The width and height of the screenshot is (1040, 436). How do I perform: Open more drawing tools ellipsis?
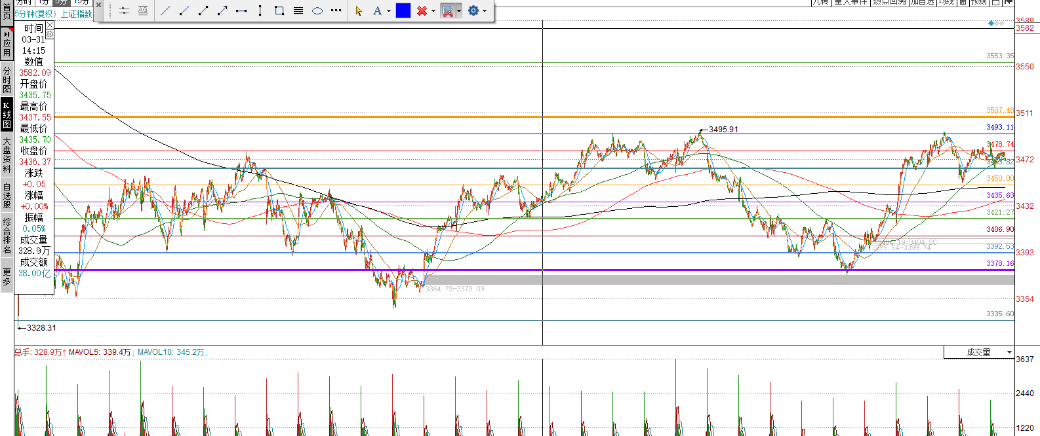click(x=336, y=10)
